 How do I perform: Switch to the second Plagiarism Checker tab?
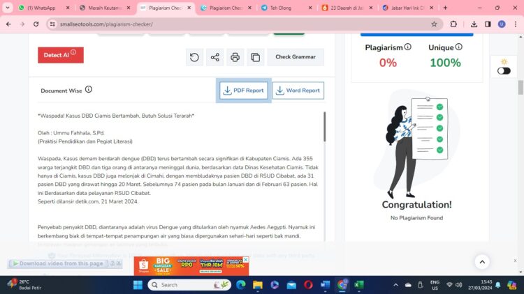point(226,8)
